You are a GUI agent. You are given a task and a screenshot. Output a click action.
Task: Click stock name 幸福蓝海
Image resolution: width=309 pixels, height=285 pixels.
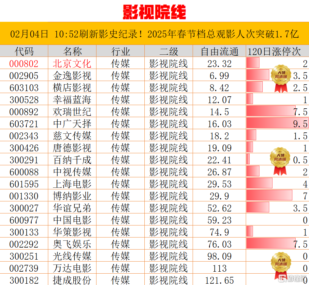pyautogui.click(x=72, y=100)
